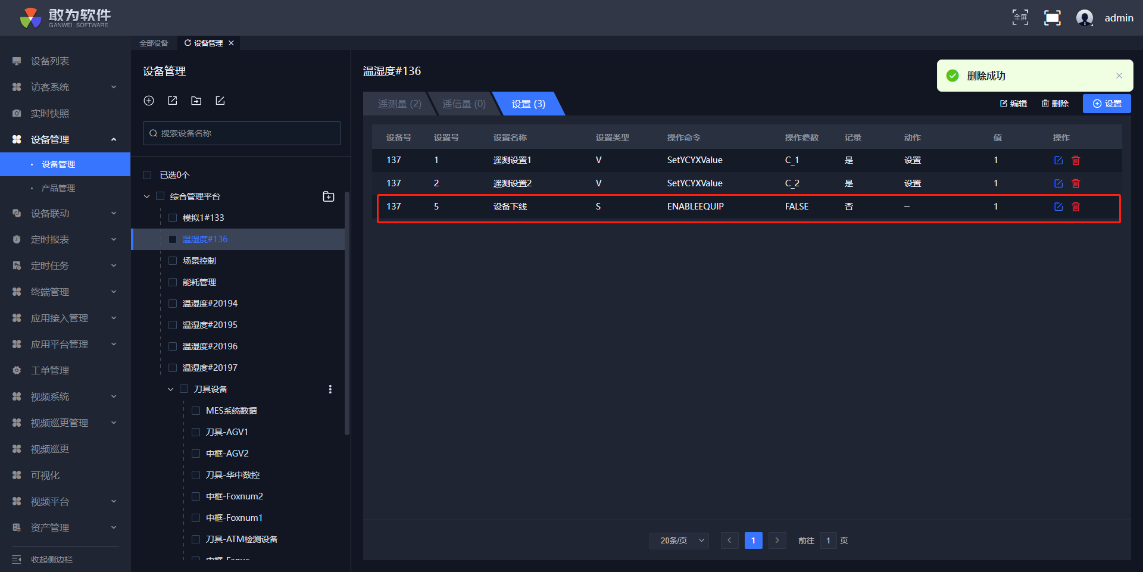This screenshot has height=572, width=1143.
Task: Click the 前往 page number input
Action: pyautogui.click(x=828, y=540)
